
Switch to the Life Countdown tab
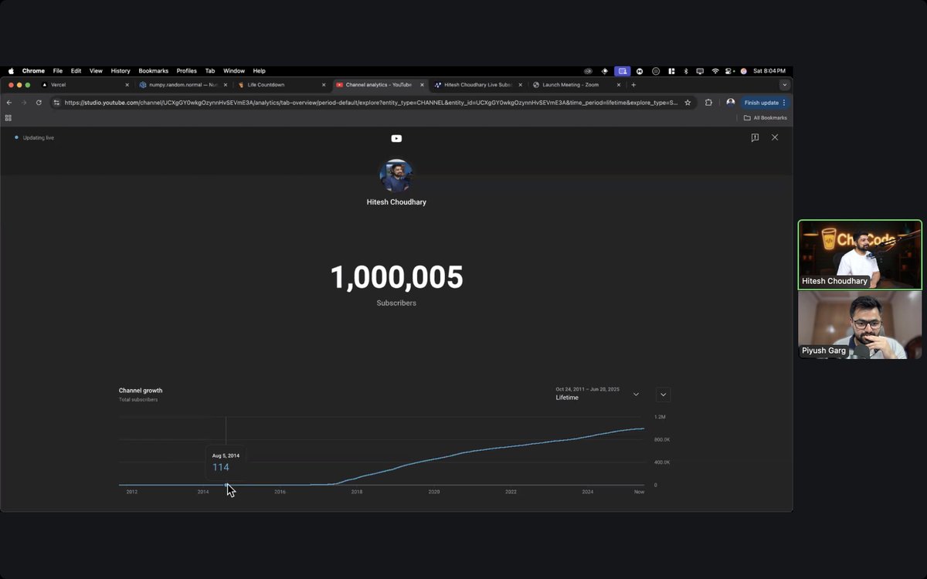(x=281, y=85)
